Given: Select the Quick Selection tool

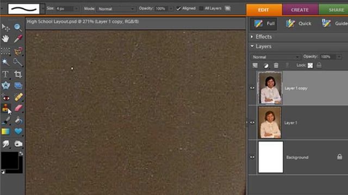Looking at the screenshot, I should coord(18,62).
